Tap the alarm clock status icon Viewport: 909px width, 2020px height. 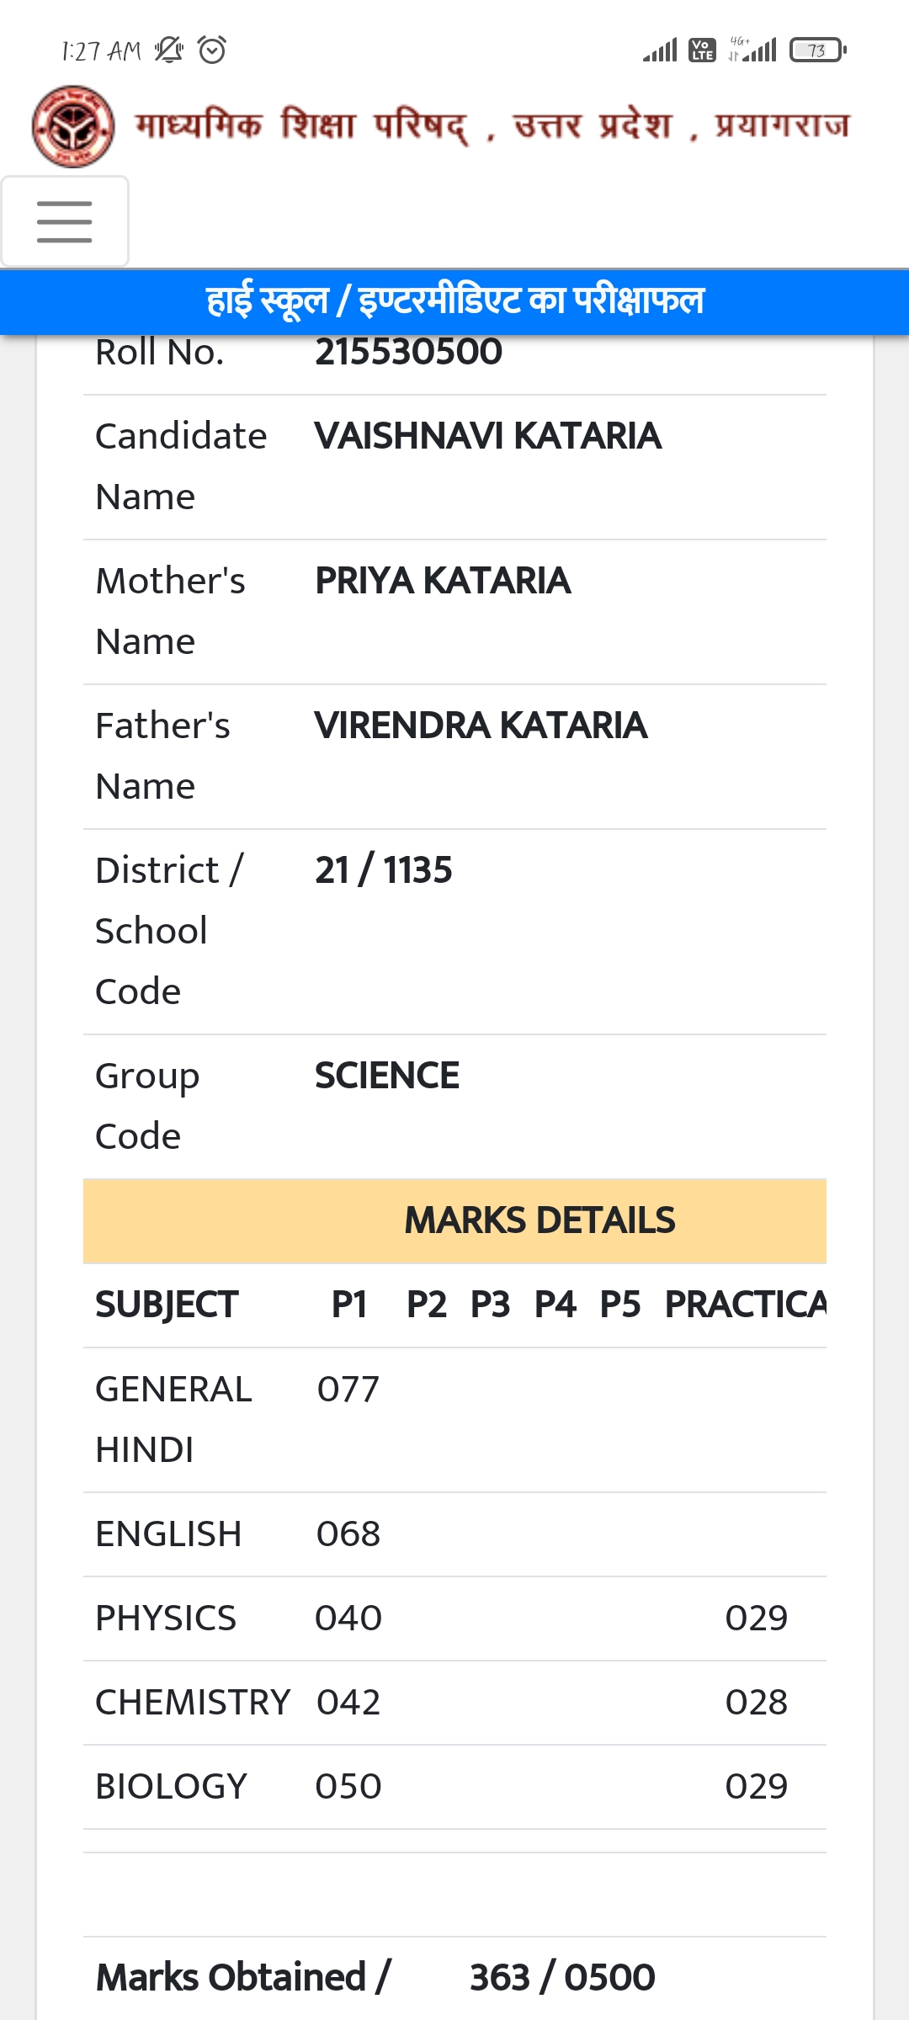(x=212, y=50)
